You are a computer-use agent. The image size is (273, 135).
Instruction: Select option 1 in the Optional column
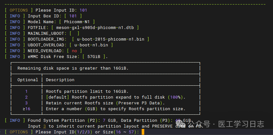tap(27, 91)
